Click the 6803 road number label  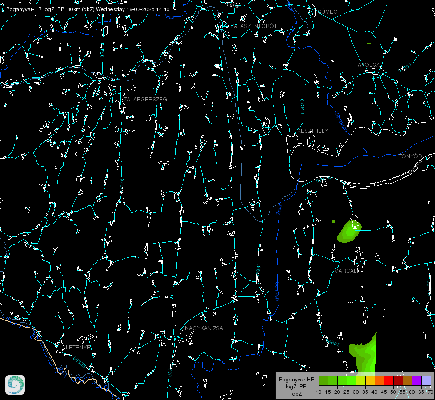click(x=332, y=343)
